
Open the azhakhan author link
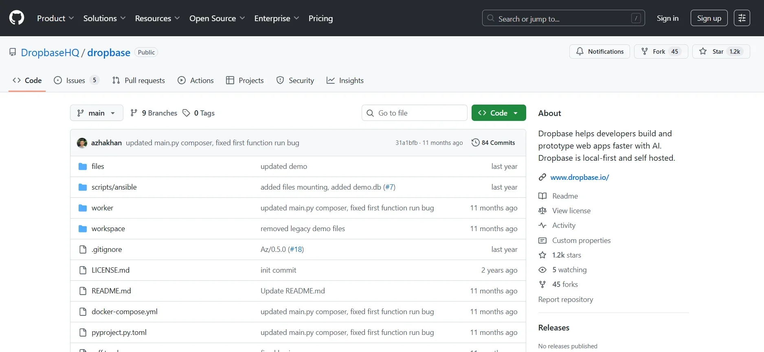(x=106, y=143)
